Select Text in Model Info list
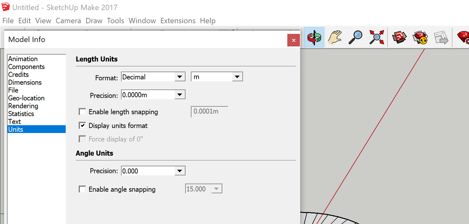 click(x=36, y=121)
